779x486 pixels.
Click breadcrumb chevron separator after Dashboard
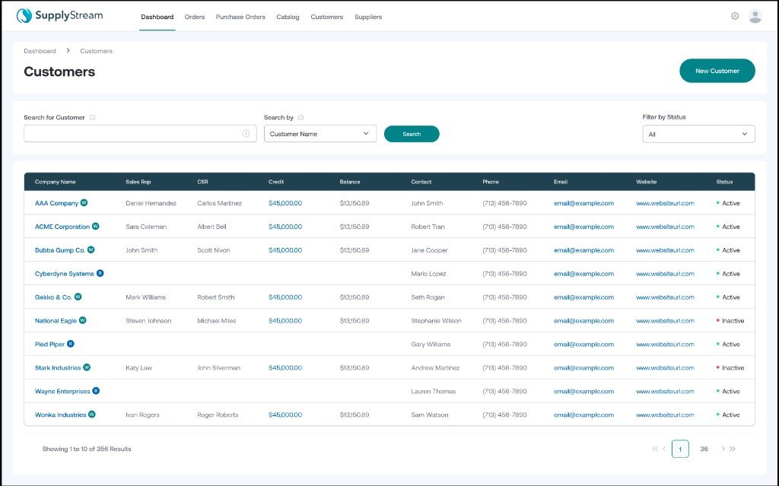pos(68,51)
